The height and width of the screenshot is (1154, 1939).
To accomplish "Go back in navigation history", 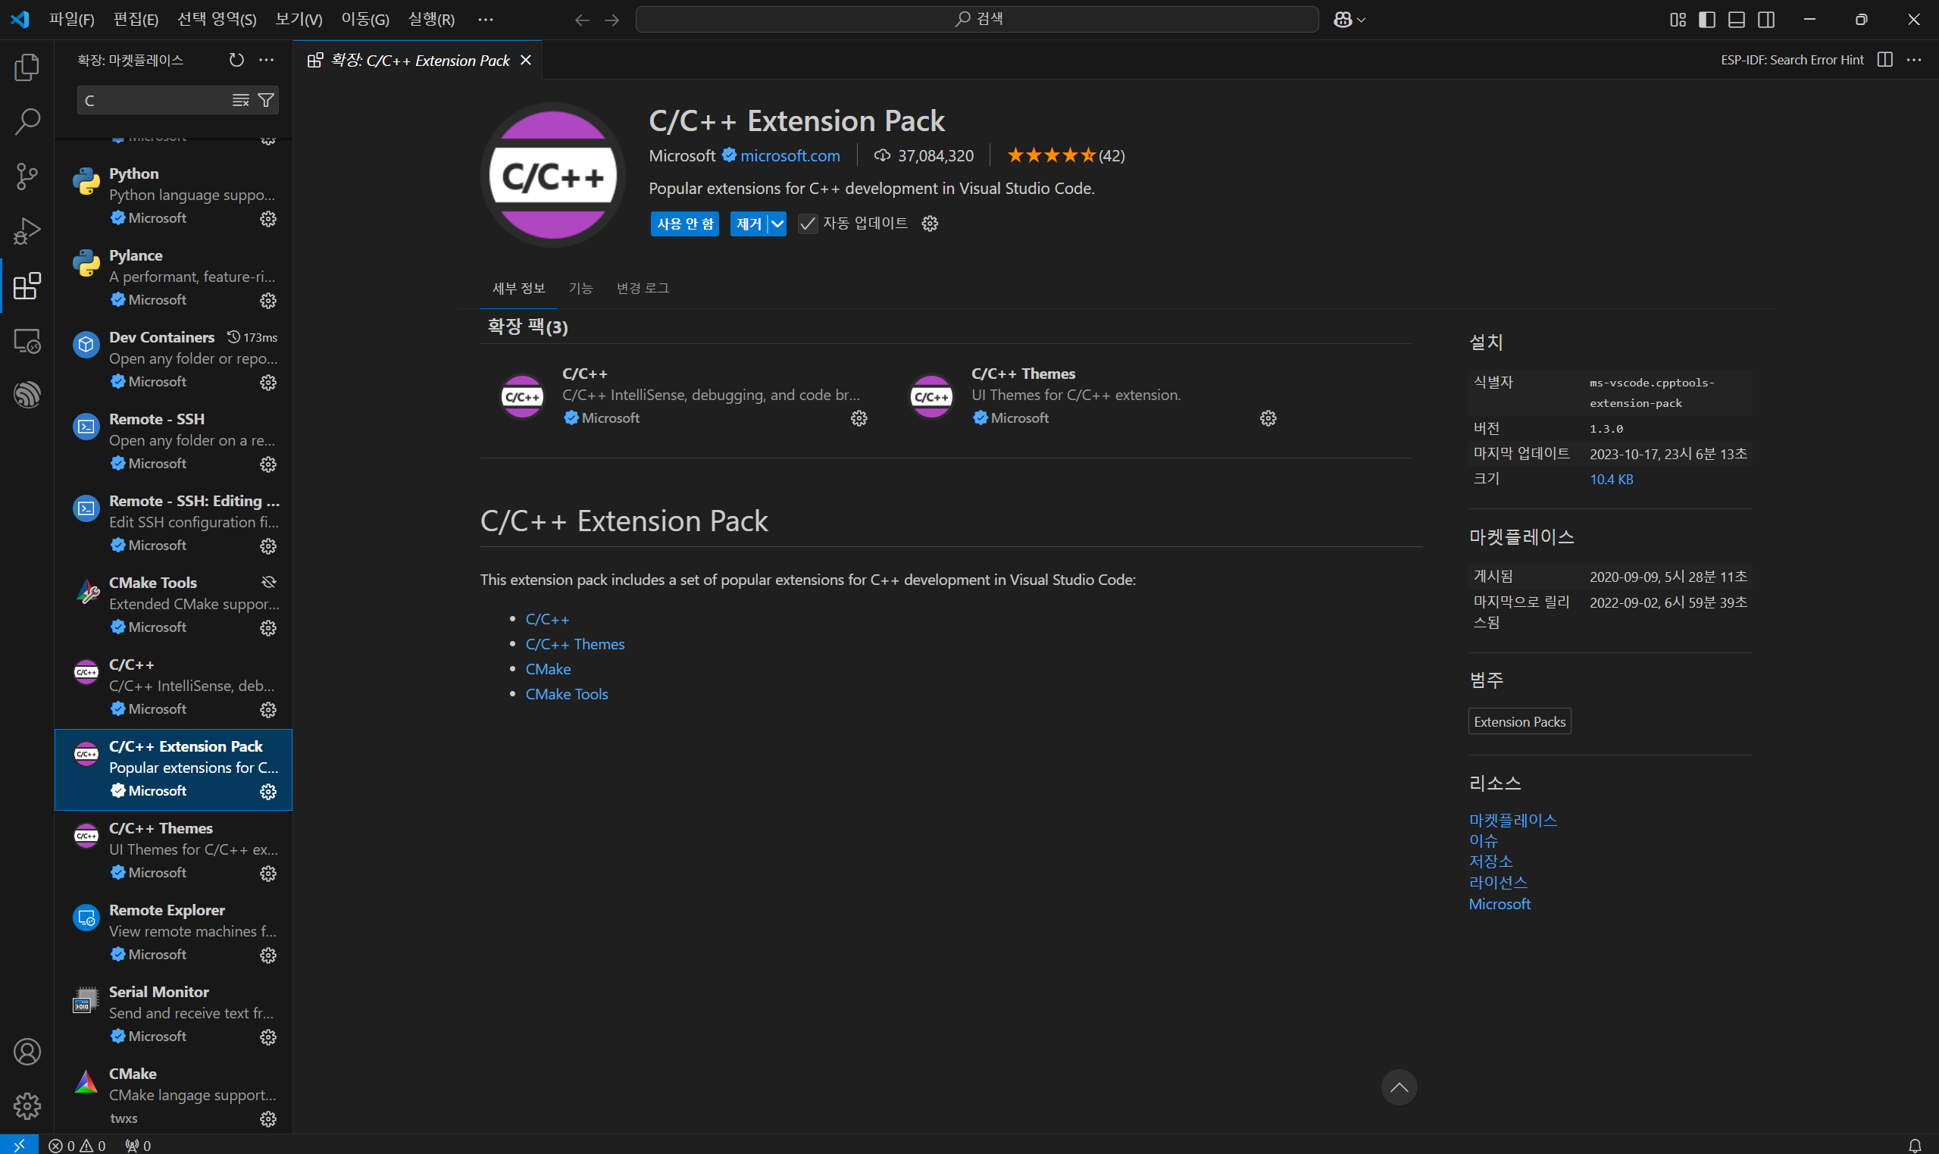I will click(x=581, y=20).
